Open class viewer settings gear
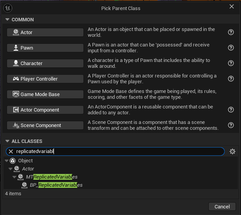This screenshot has height=215, width=241. tap(232, 151)
